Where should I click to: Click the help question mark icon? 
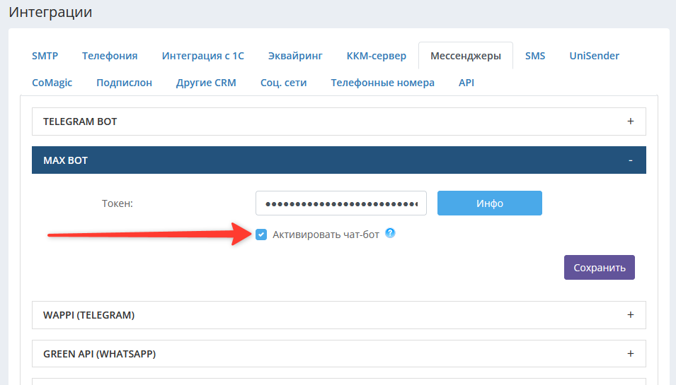(x=390, y=234)
